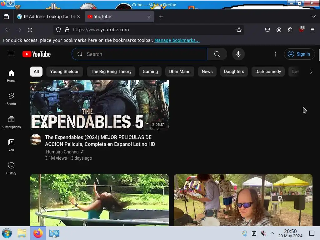Open Extensions puzzle icon
Image resolution: width=320 pixels, height=240 pixels.
(290, 30)
